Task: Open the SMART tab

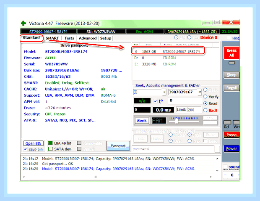Action: (52, 38)
